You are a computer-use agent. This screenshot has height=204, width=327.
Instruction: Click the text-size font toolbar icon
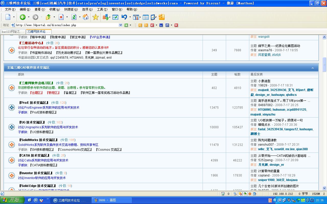pyautogui.click(x=106, y=17)
